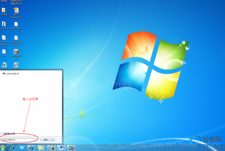Open the DESK folder icon
The image size is (225, 151).
coord(4,25)
